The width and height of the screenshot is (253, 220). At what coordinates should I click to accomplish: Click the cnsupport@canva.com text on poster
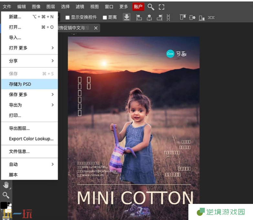click(x=99, y=171)
